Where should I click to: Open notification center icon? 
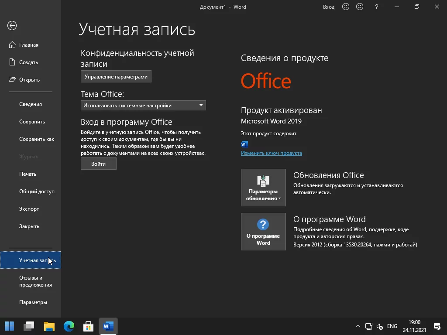coord(437,326)
